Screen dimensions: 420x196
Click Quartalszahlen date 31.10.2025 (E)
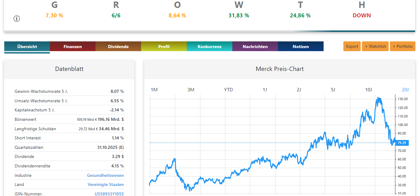pos(110,147)
